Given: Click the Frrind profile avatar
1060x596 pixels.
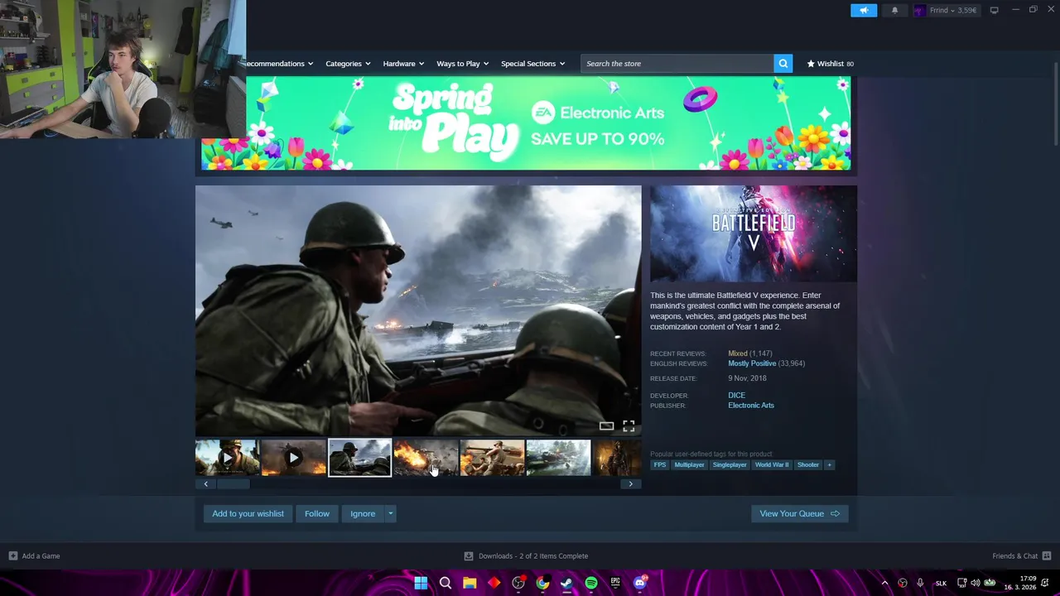Looking at the screenshot, I should [x=919, y=10].
